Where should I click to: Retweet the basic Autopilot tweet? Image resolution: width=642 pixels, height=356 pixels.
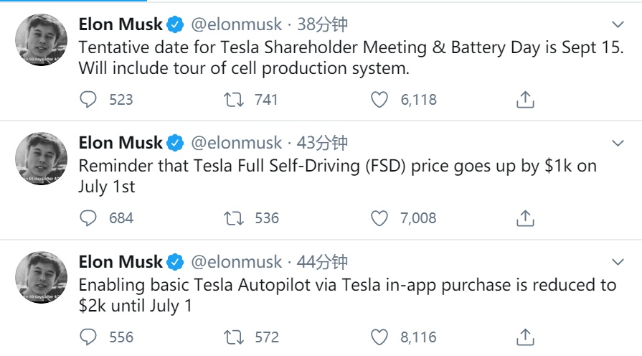[234, 336]
